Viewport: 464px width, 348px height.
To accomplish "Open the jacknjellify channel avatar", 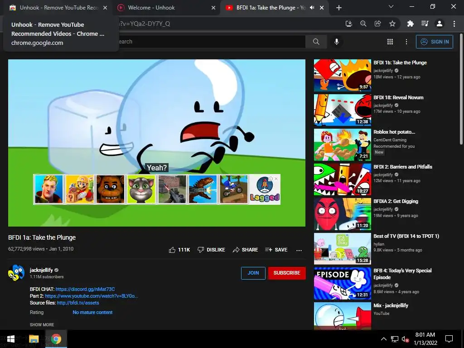I will [x=16, y=272].
